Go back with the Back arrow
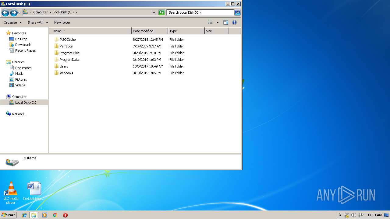The height and width of the screenshot is (219, 390). pyautogui.click(x=5, y=12)
